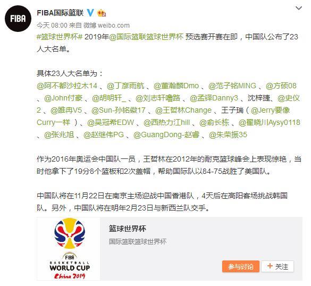
Task: Open the FIBA国际篮联 account name
Action: click(x=60, y=13)
